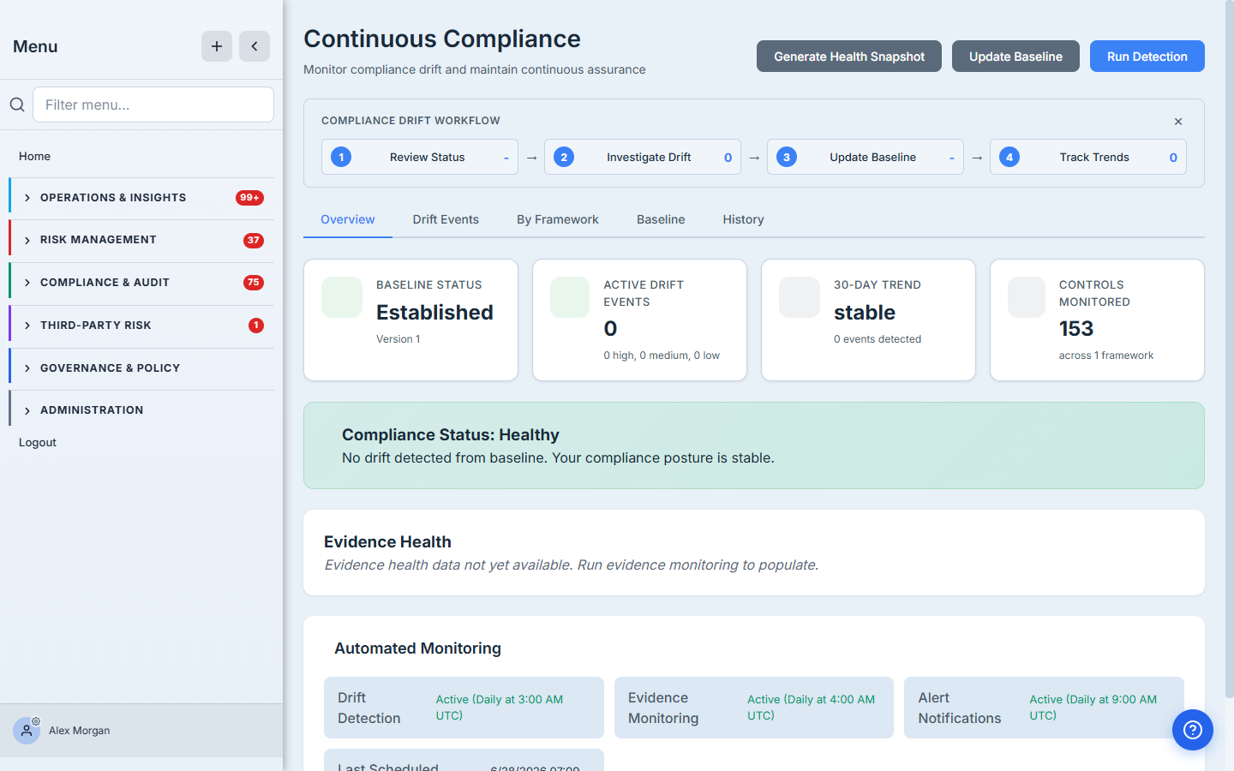
Task: Expand the Risk Management section
Action: pyautogui.click(x=142, y=240)
